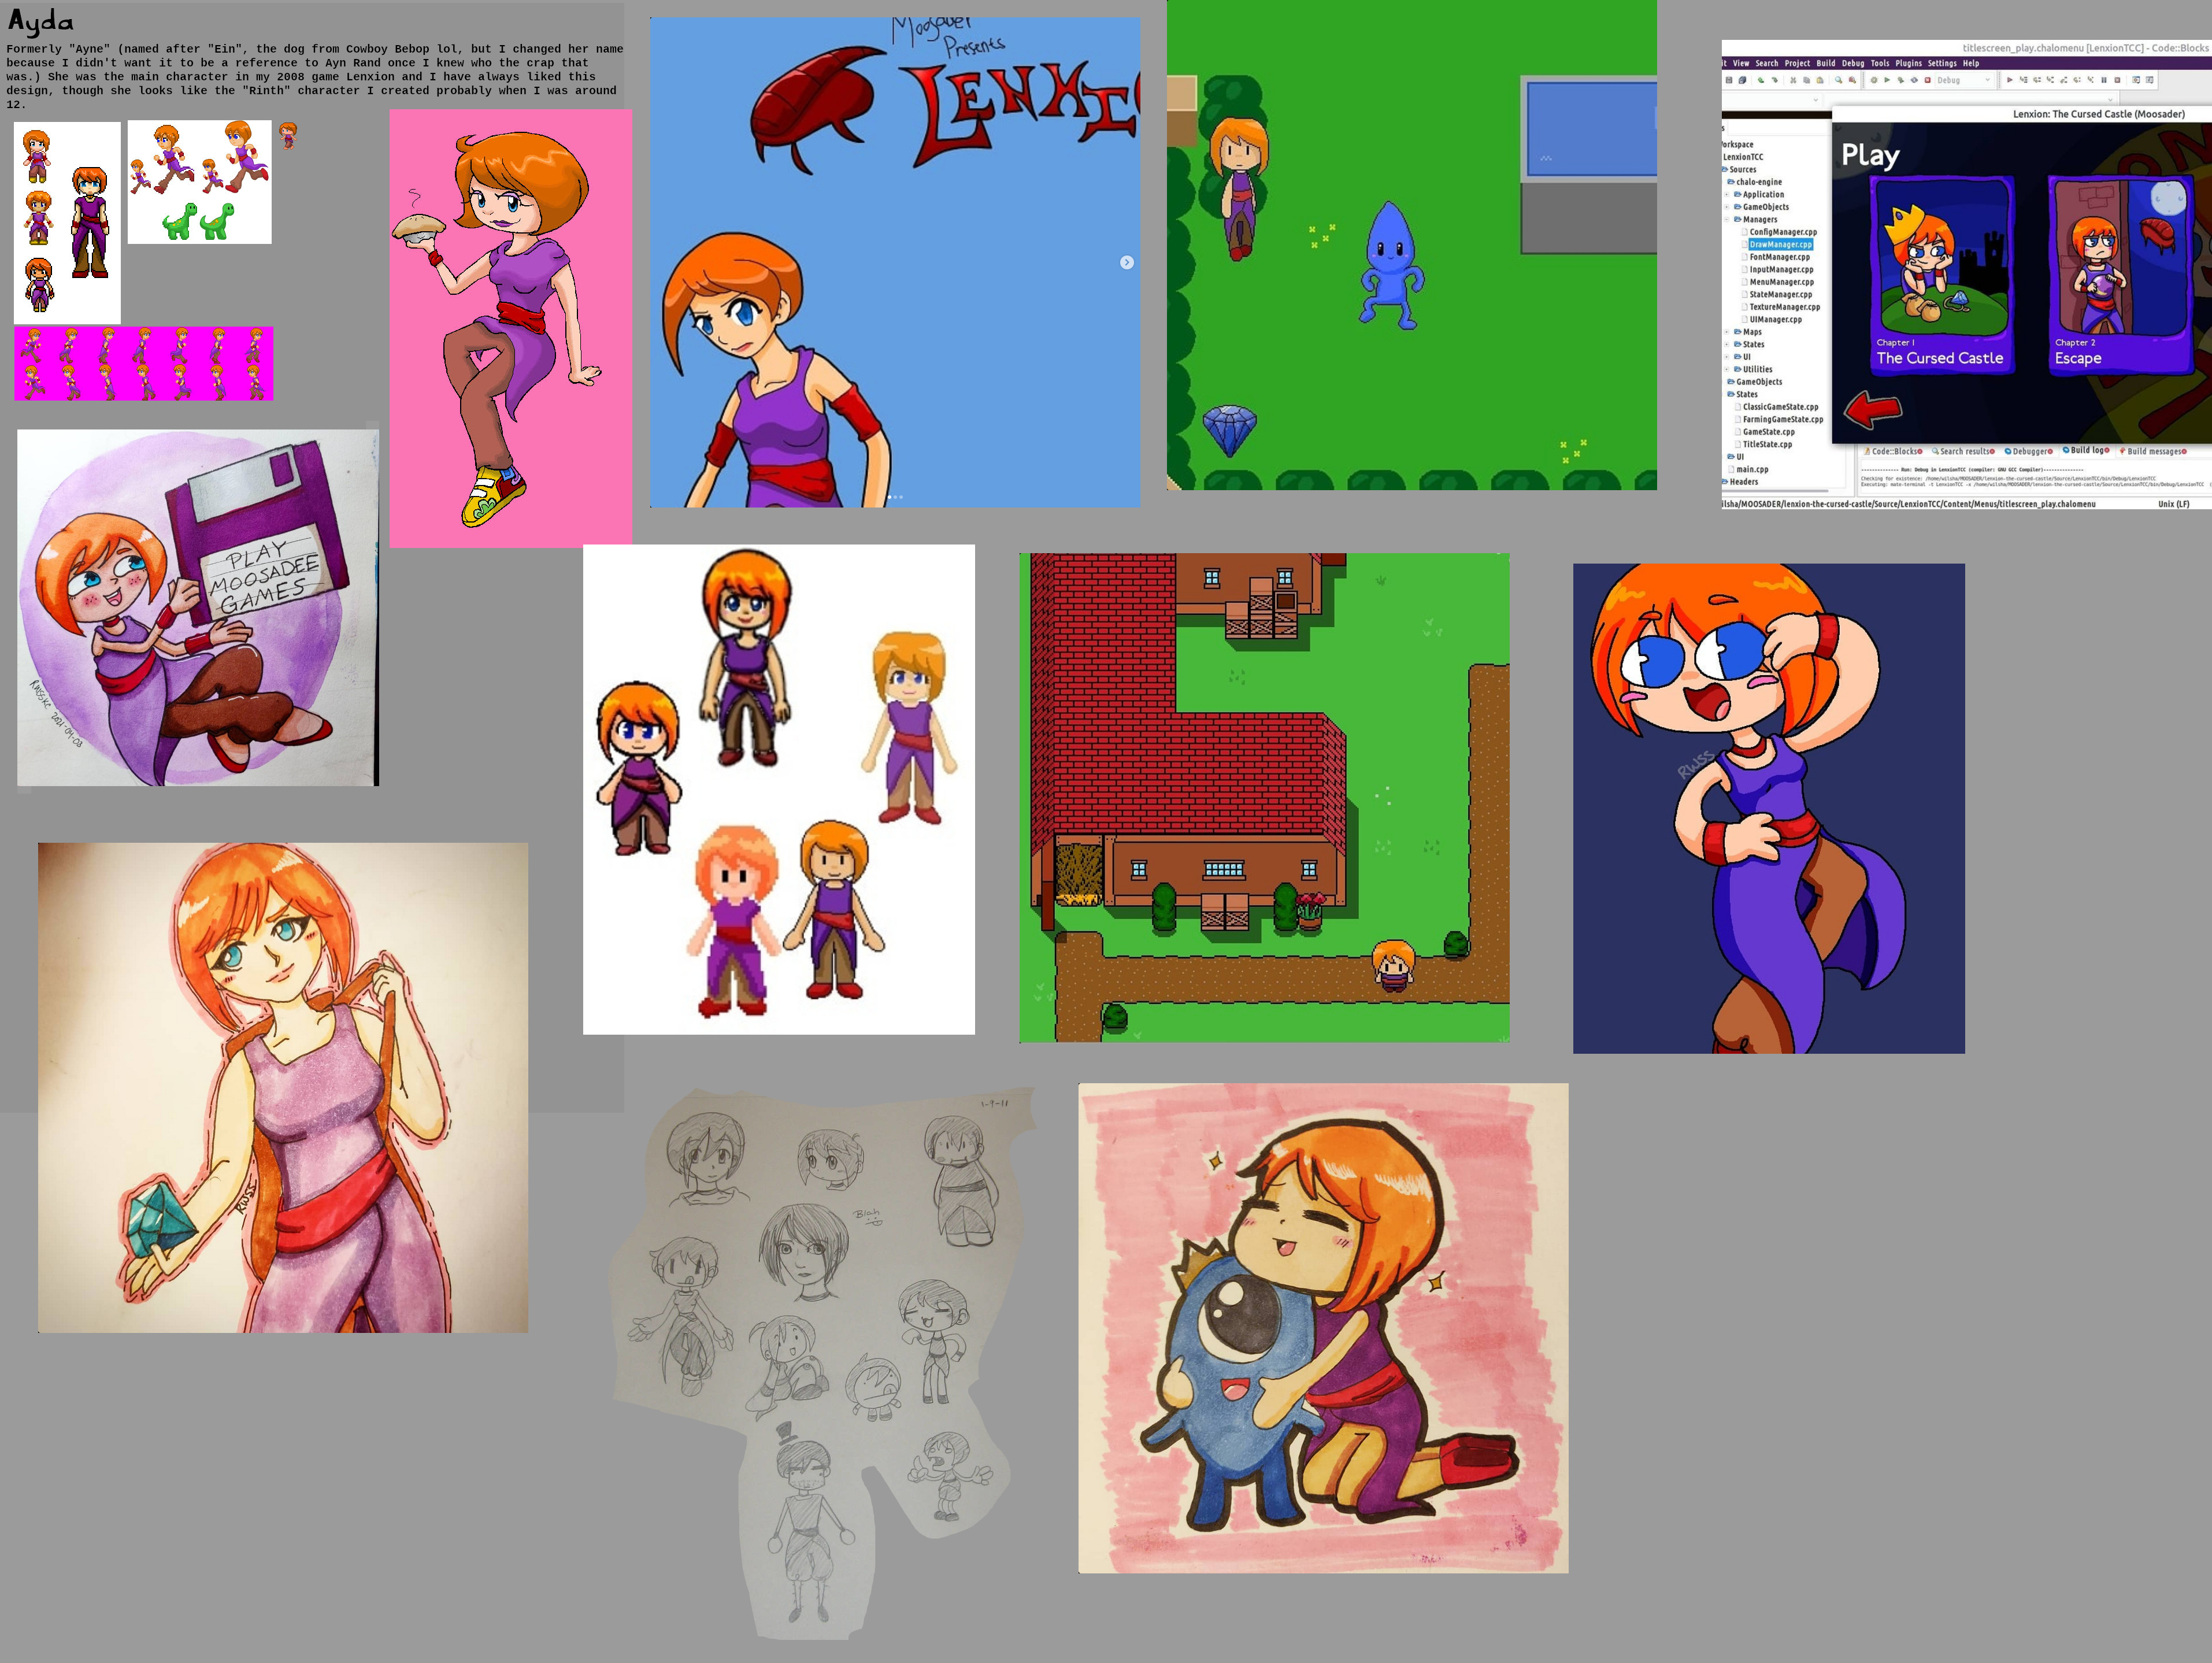This screenshot has width=2212, height=1663.
Task: Click the red Abort build icon
Action: click(1928, 80)
